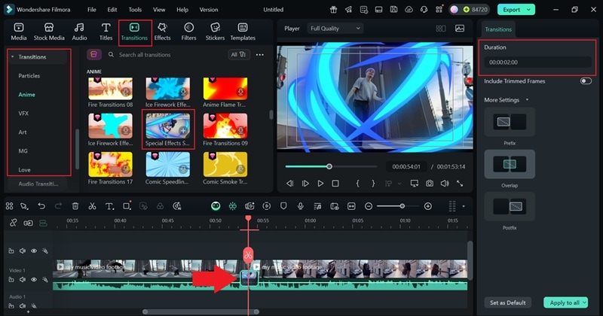
Task: Open the Filters tab
Action: [x=188, y=32]
